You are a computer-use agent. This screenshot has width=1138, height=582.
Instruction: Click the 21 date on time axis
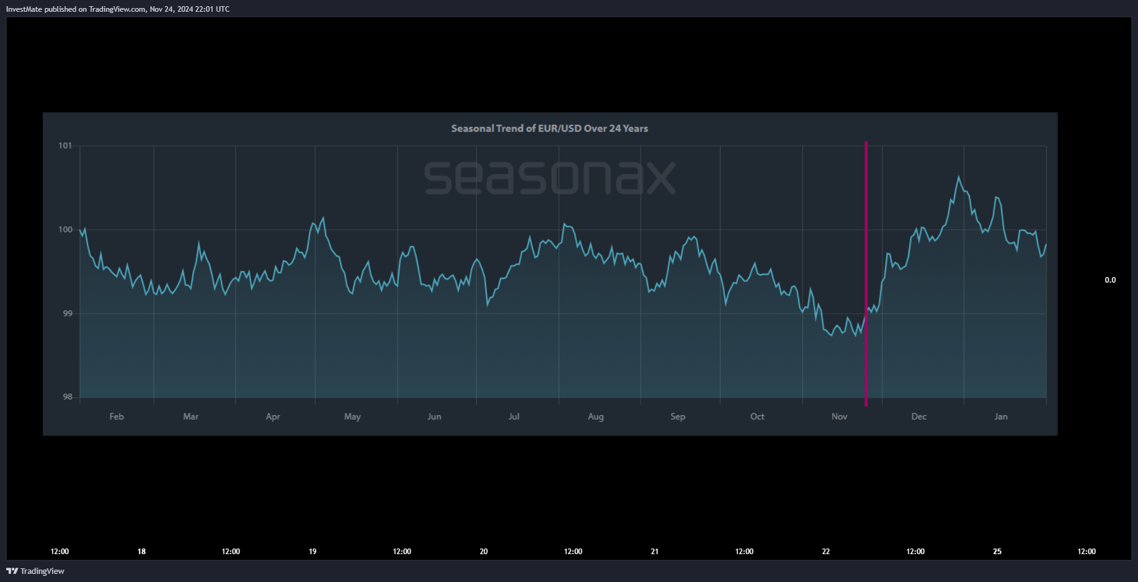pos(655,552)
